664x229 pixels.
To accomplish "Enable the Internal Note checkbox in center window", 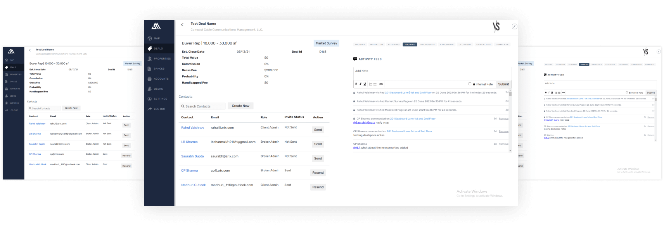I will pos(470,84).
